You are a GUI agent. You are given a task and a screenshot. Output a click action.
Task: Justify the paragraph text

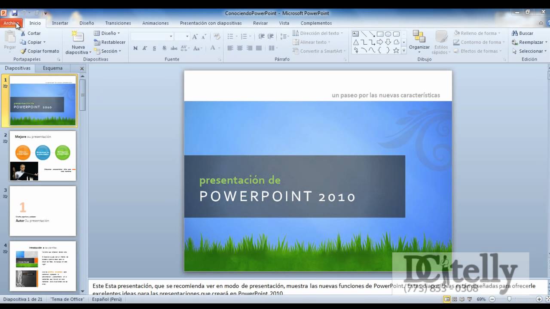(x=259, y=48)
